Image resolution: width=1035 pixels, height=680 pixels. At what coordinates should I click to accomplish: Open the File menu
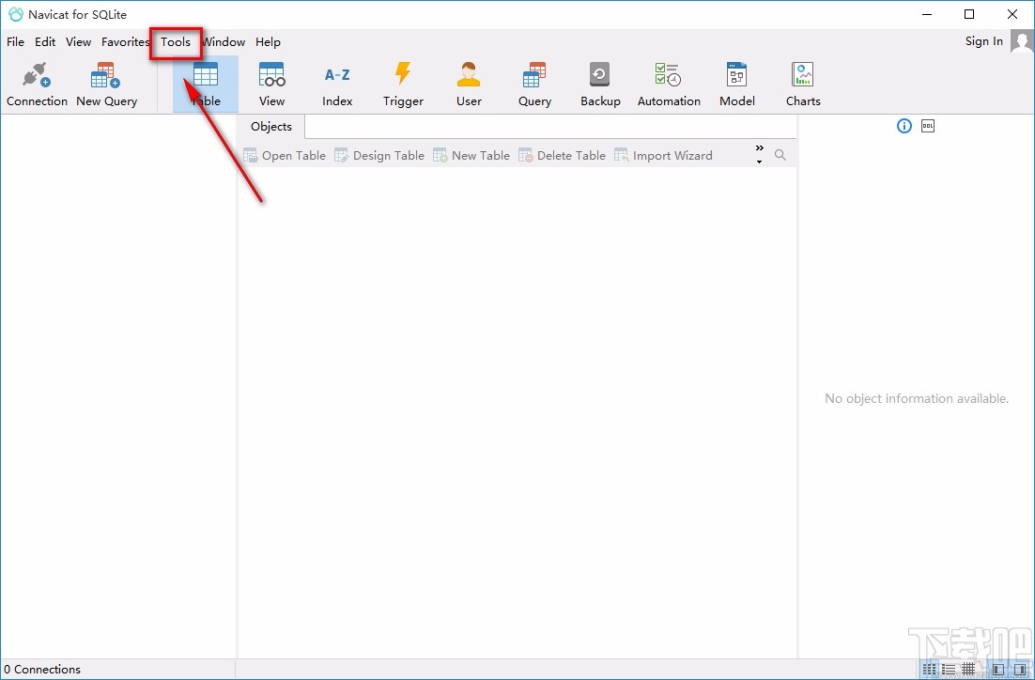(x=15, y=41)
